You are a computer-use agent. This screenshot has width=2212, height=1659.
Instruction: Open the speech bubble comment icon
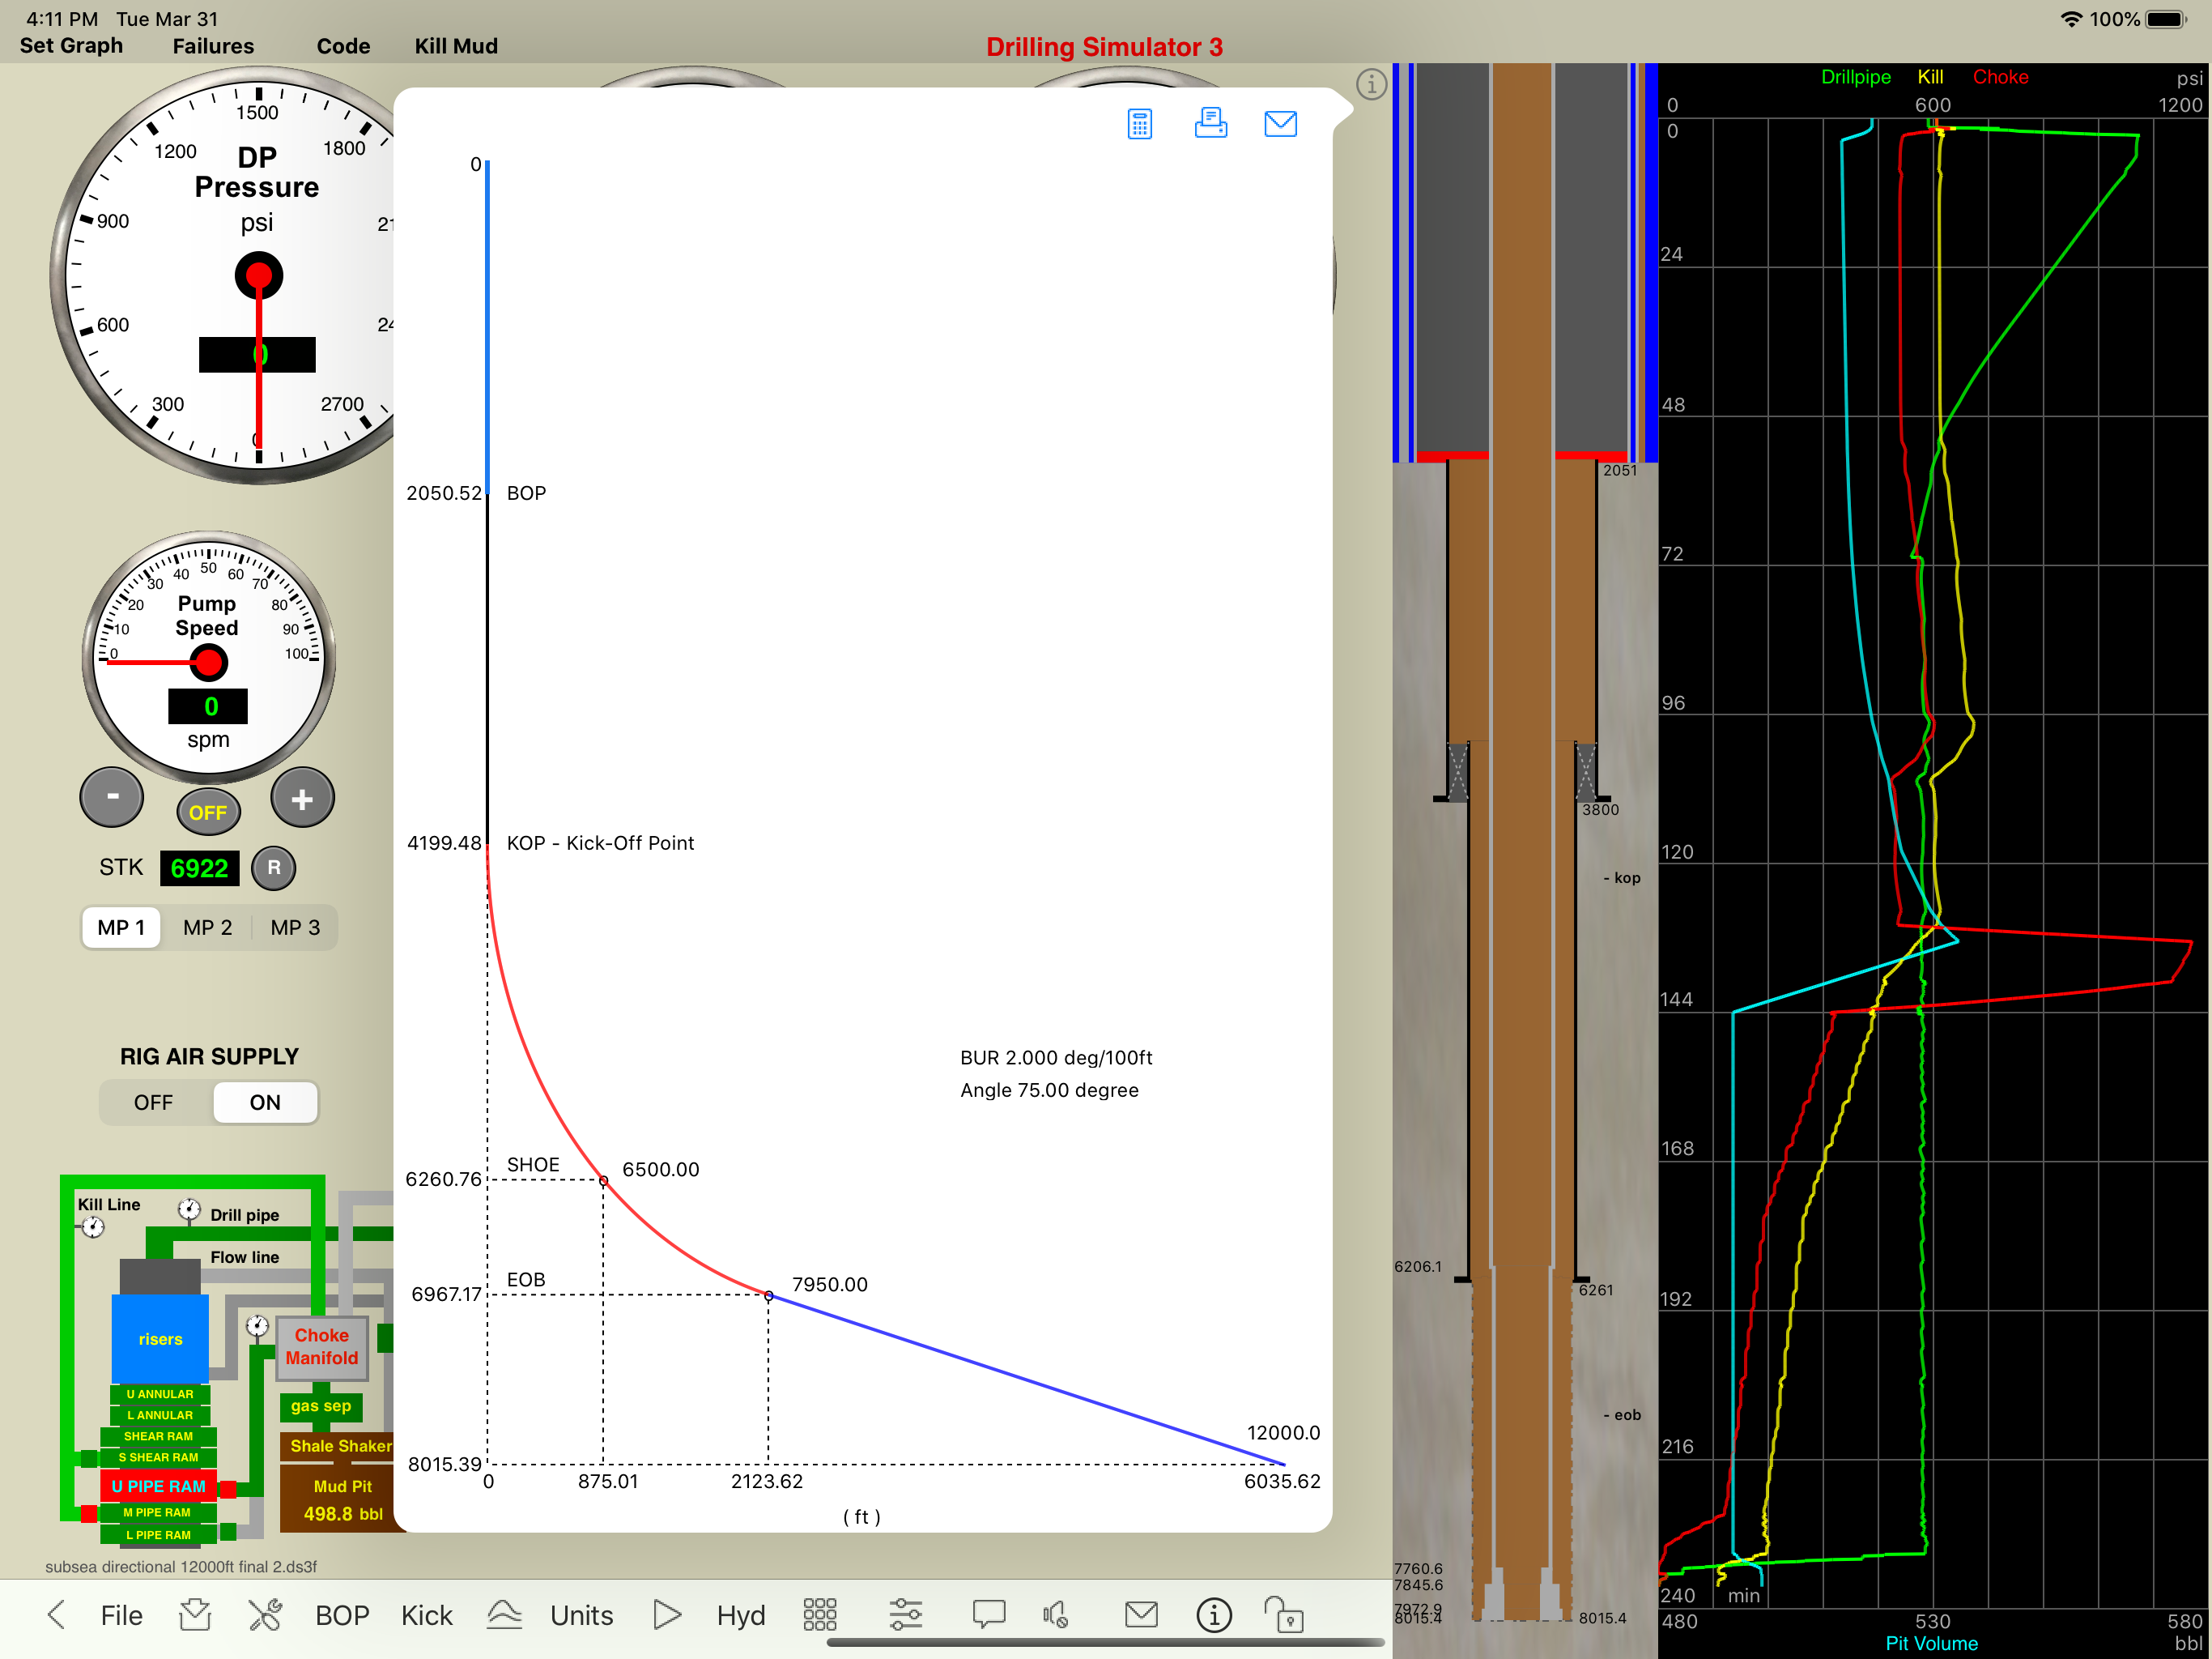pyautogui.click(x=988, y=1614)
